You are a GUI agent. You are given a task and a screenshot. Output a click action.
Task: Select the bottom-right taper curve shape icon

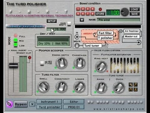click(135, 89)
